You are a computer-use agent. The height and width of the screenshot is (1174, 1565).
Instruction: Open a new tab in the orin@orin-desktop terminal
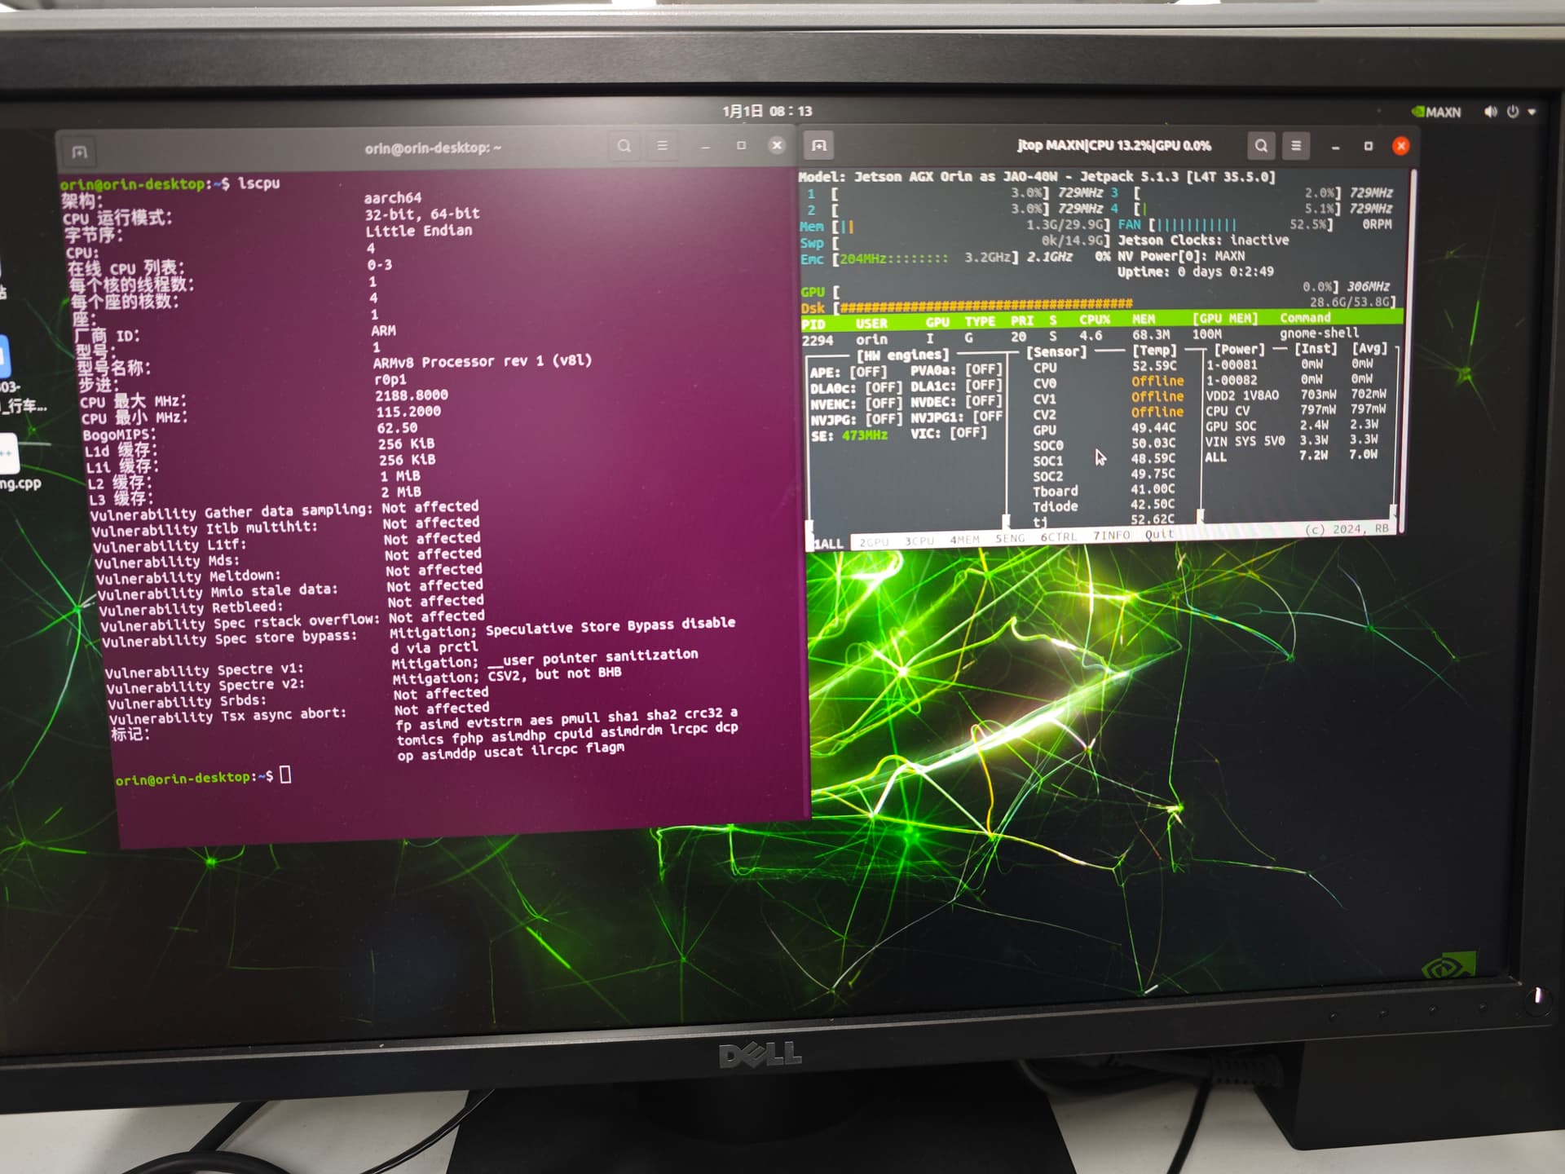pos(79,152)
